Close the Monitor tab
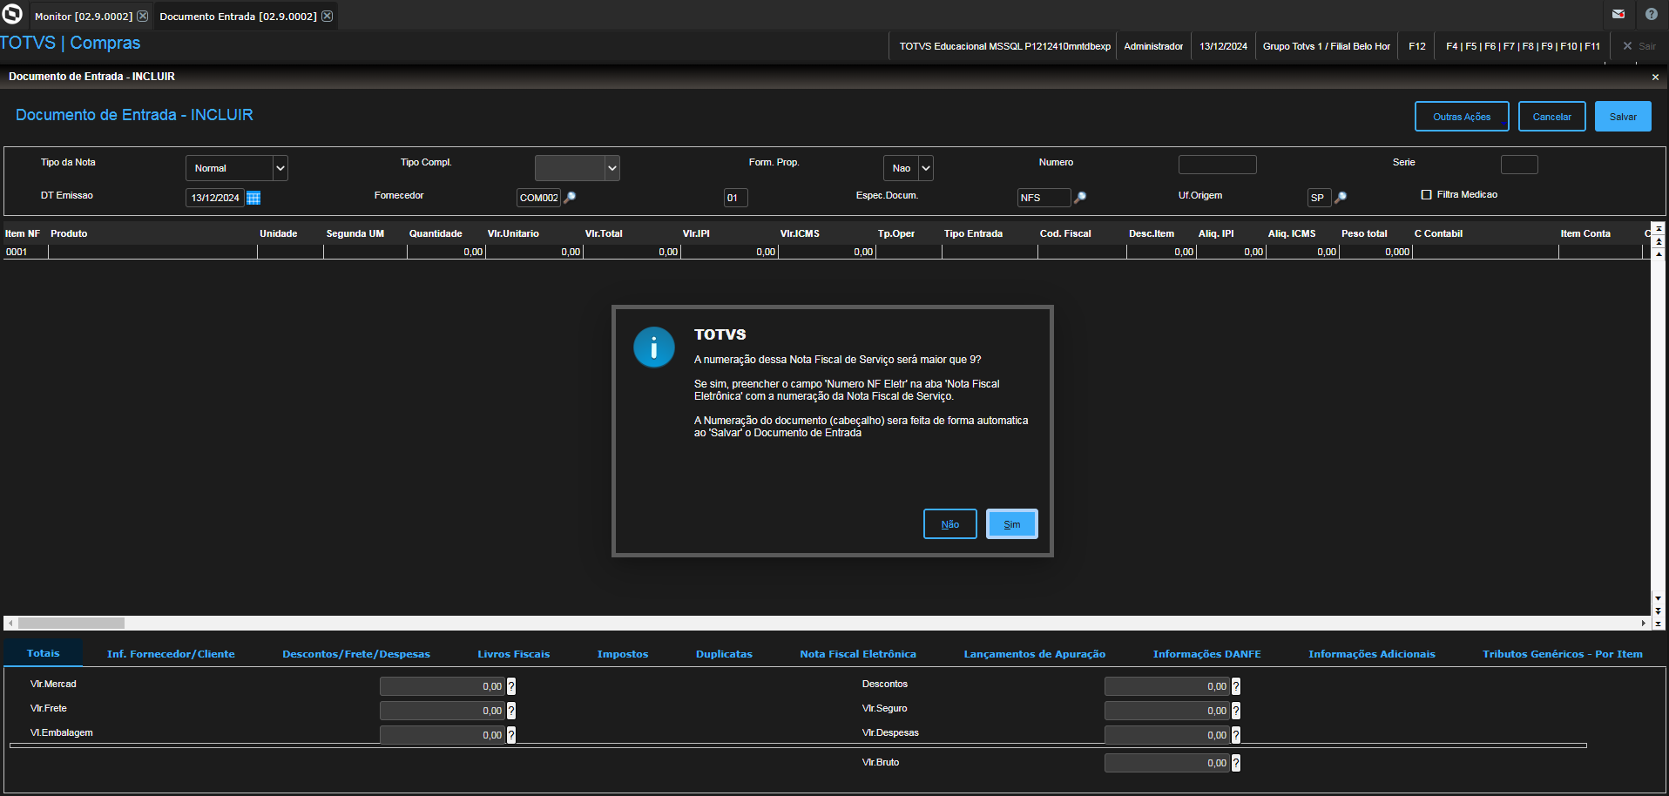The height and width of the screenshot is (796, 1669). pos(143,16)
